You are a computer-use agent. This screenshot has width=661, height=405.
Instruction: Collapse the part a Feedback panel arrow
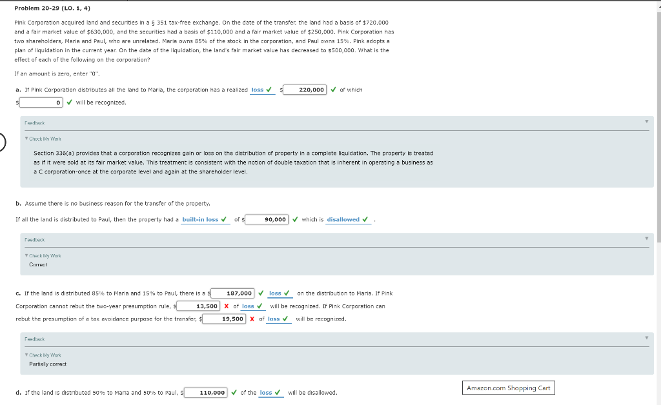click(646, 122)
